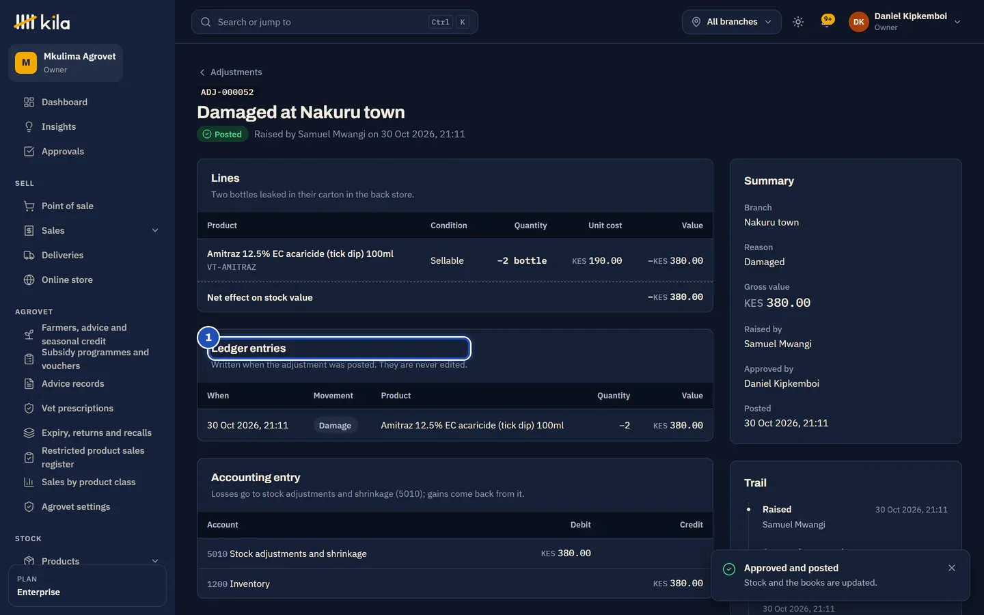The width and height of the screenshot is (984, 615).
Task: Open Restricted product sales register
Action: point(87,458)
